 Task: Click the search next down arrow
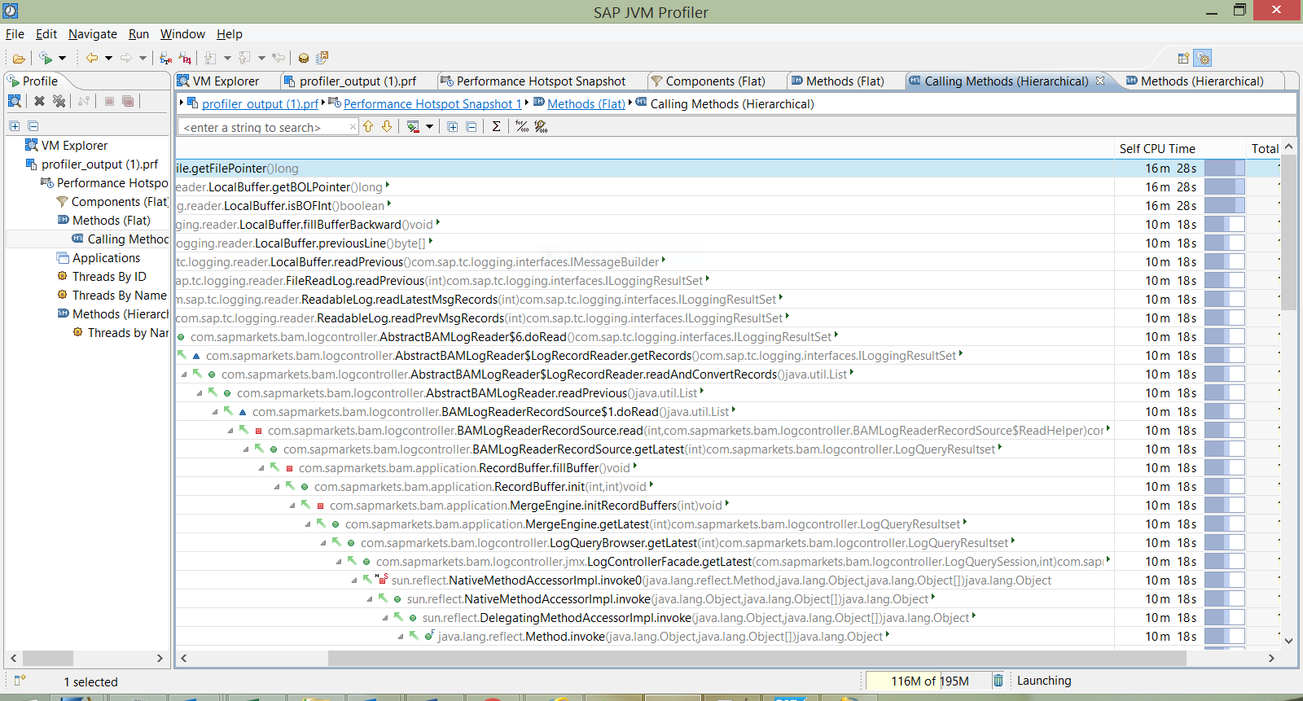387,126
